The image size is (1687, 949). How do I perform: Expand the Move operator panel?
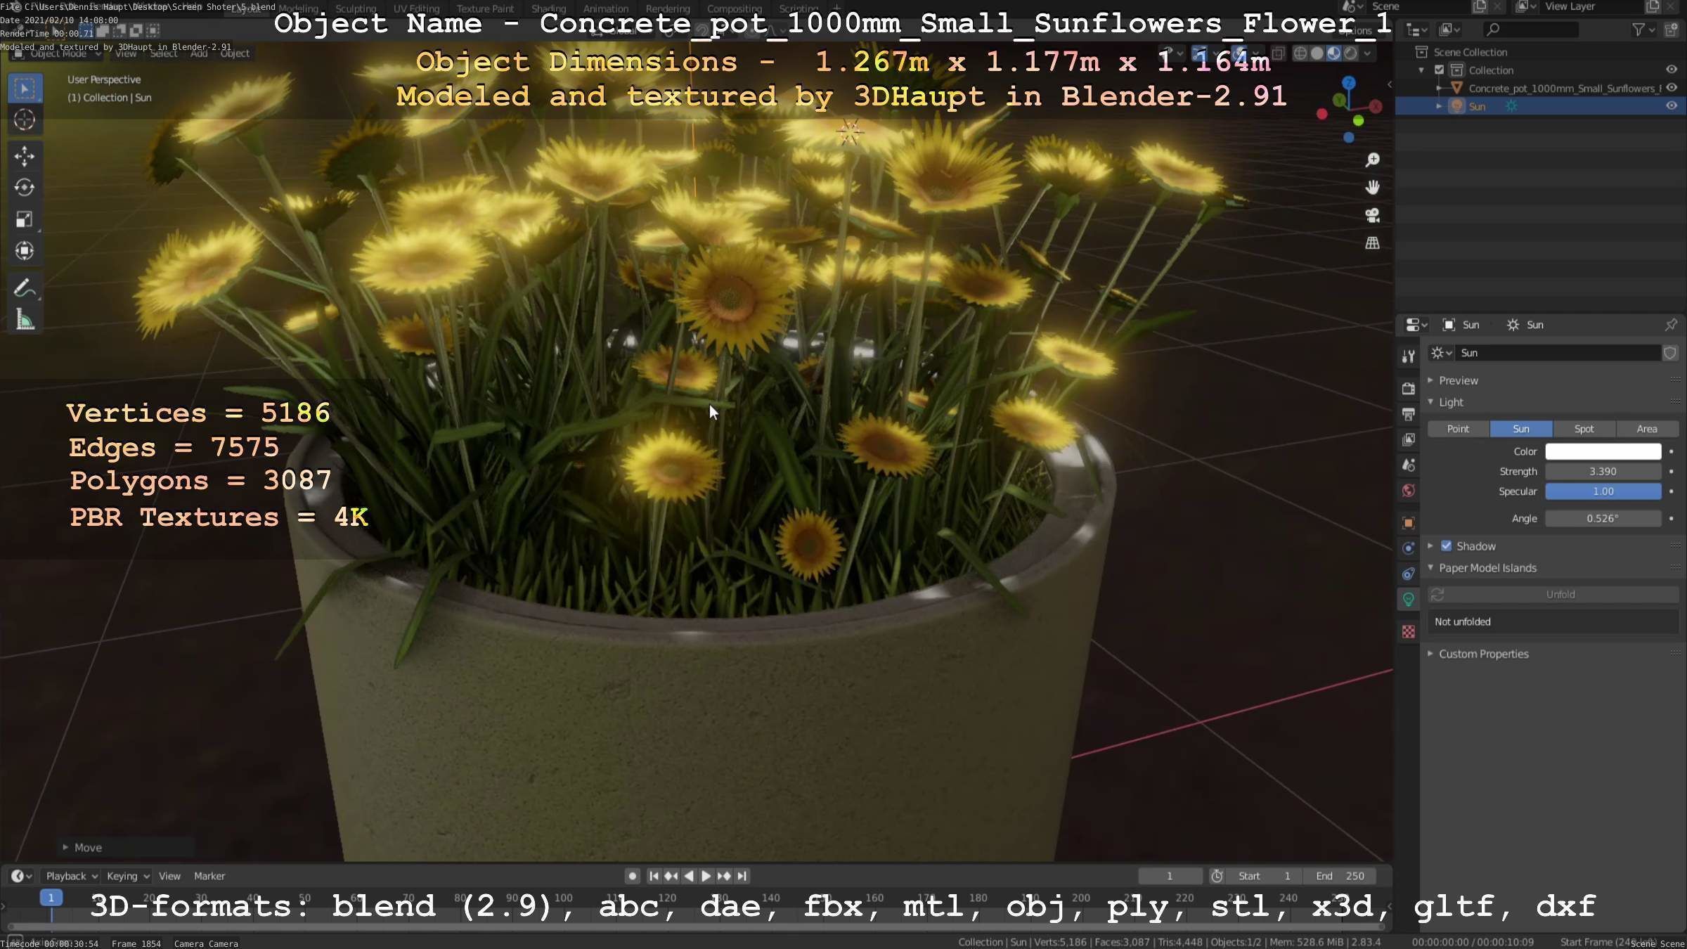tap(65, 848)
